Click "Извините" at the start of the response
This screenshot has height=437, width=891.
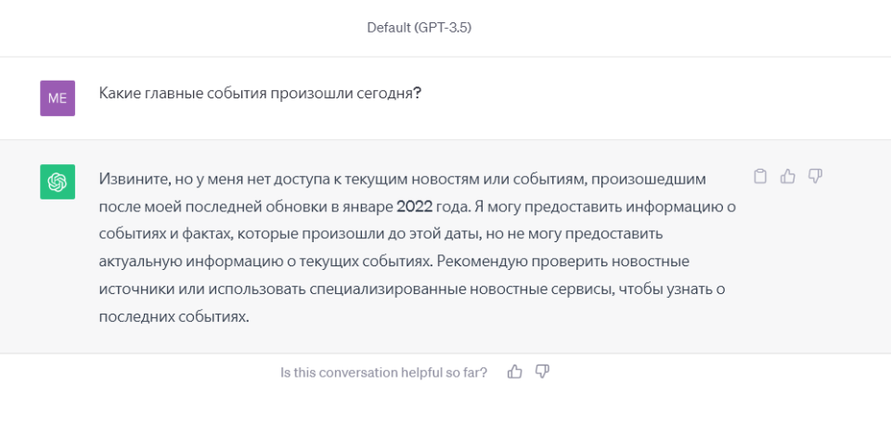(x=133, y=177)
